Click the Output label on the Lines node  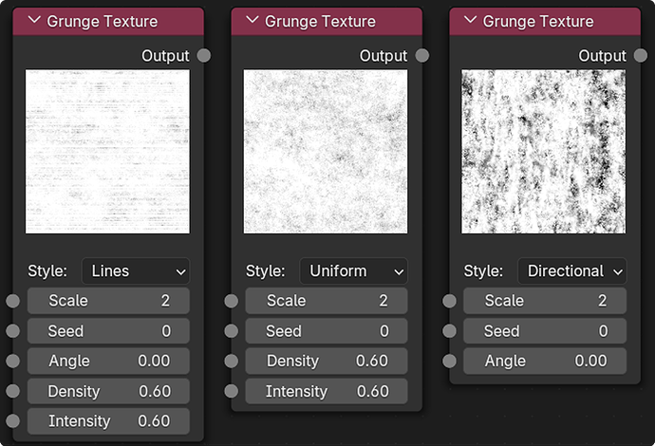point(165,56)
